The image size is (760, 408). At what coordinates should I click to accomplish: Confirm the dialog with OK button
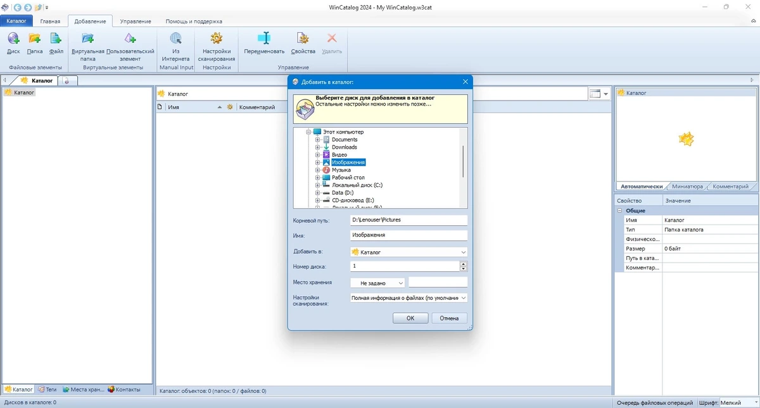(x=410, y=318)
